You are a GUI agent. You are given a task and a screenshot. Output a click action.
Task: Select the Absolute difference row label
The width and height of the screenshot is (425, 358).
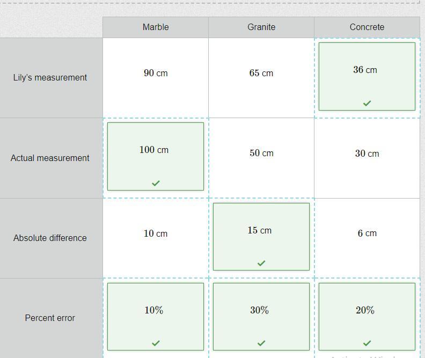pyautogui.click(x=50, y=238)
